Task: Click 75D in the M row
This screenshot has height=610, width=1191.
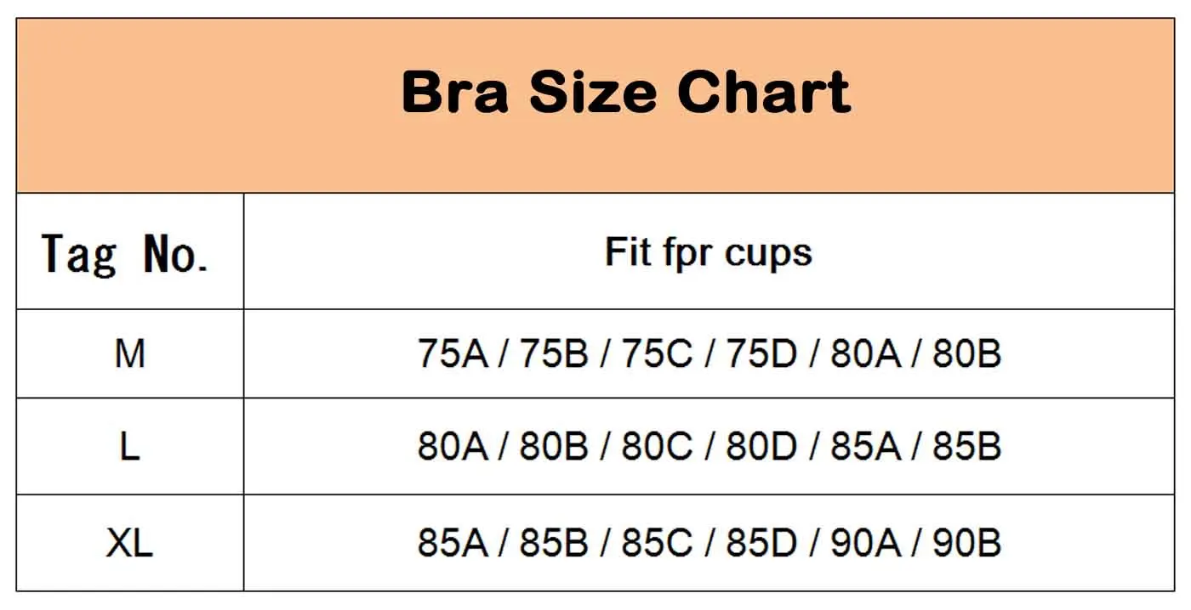Action: tap(761, 354)
